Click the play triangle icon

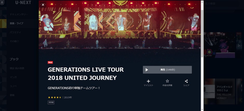147,70
